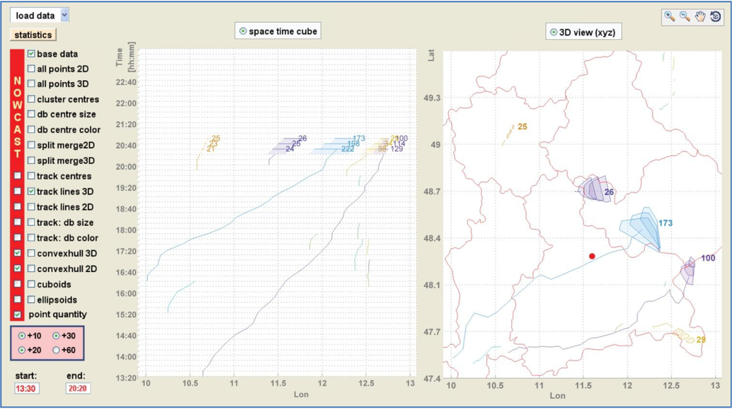Tick the base checkbox labeled convexhull 2D

tap(31, 268)
